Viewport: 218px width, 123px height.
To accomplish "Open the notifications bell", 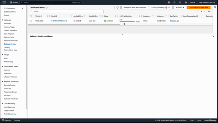I will [174, 2].
